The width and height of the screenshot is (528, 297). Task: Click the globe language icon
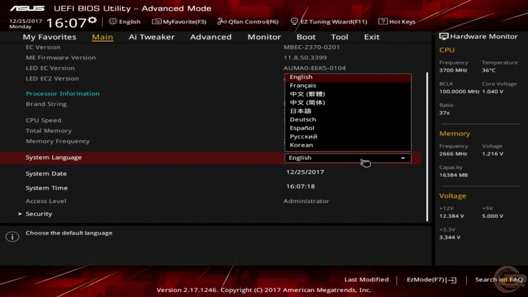[x=113, y=21]
